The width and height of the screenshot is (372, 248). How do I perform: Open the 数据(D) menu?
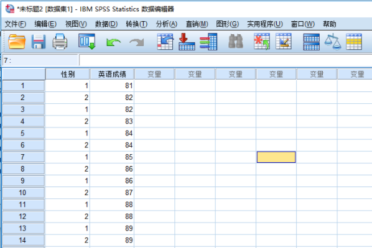[x=106, y=24]
